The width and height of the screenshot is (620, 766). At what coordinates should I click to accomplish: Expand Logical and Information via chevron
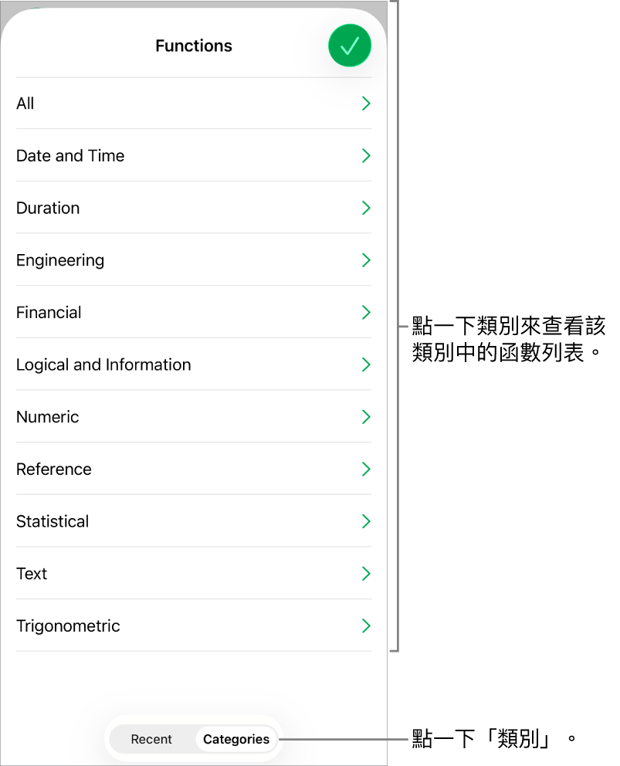pos(366,364)
